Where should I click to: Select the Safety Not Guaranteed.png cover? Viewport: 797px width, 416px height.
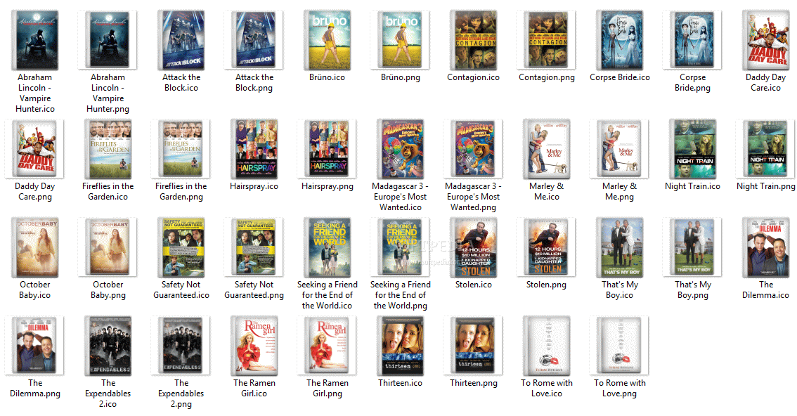click(254, 247)
